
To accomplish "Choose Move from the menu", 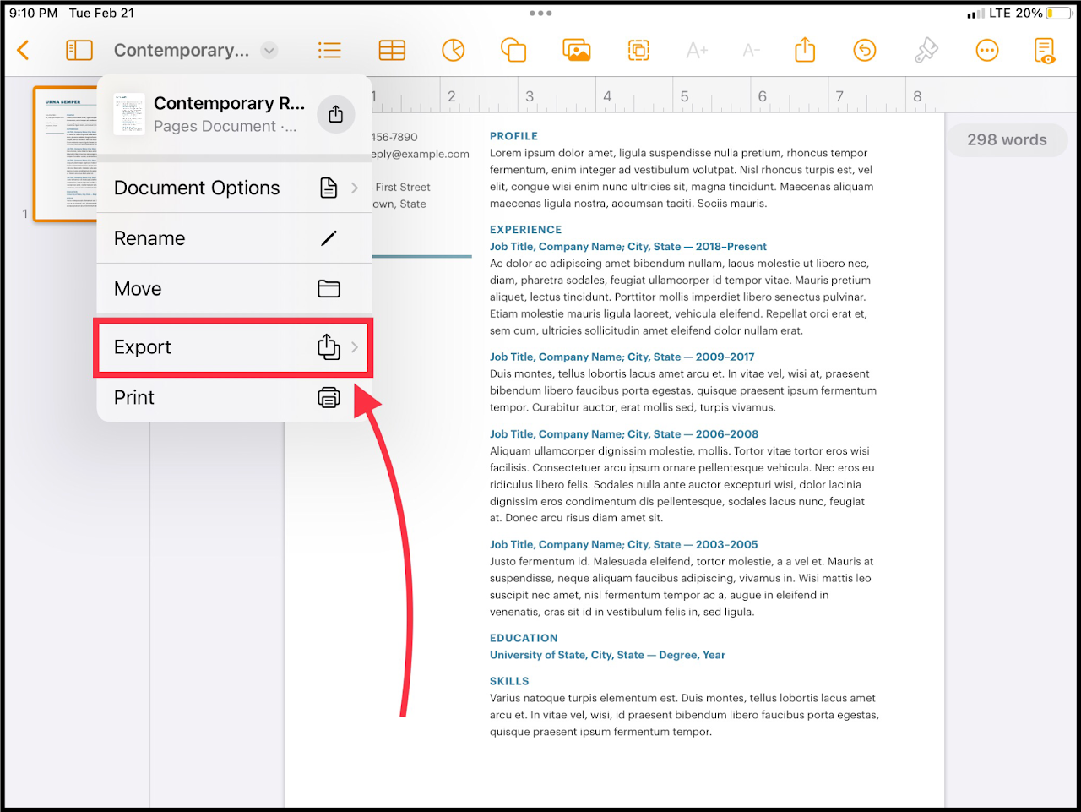I will click(235, 289).
